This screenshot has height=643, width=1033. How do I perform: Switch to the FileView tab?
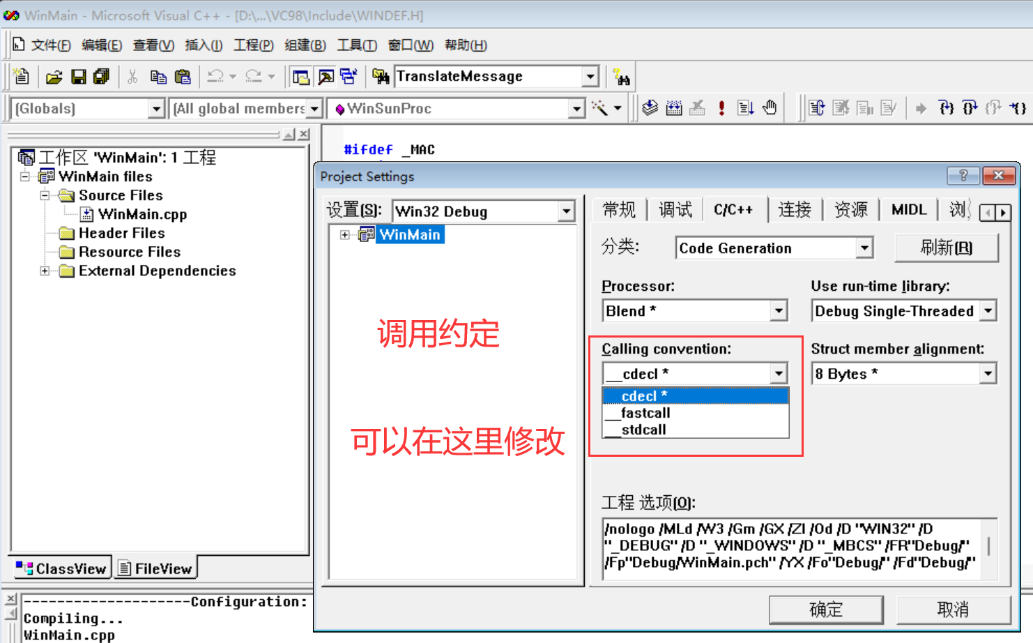coord(155,568)
